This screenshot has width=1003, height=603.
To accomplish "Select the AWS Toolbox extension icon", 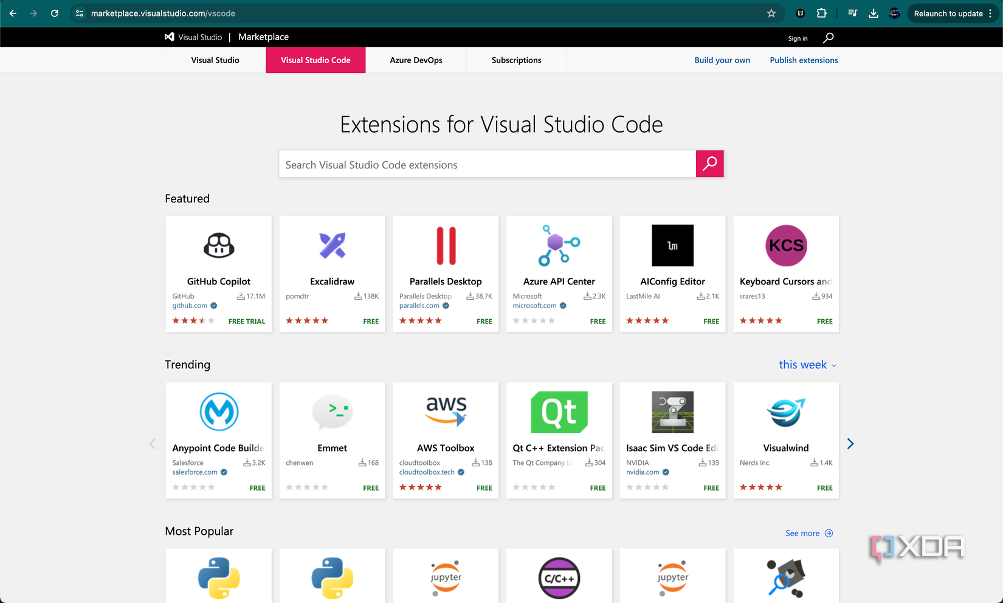I will pos(445,412).
